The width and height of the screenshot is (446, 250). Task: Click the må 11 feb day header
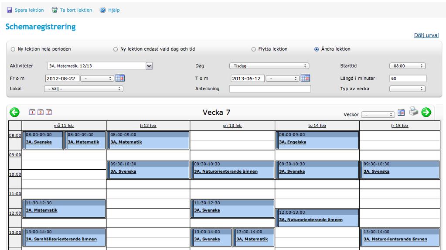coord(64,126)
